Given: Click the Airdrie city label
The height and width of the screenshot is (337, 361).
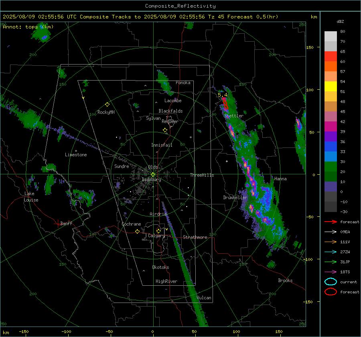Looking at the screenshot, I should coord(158,214).
